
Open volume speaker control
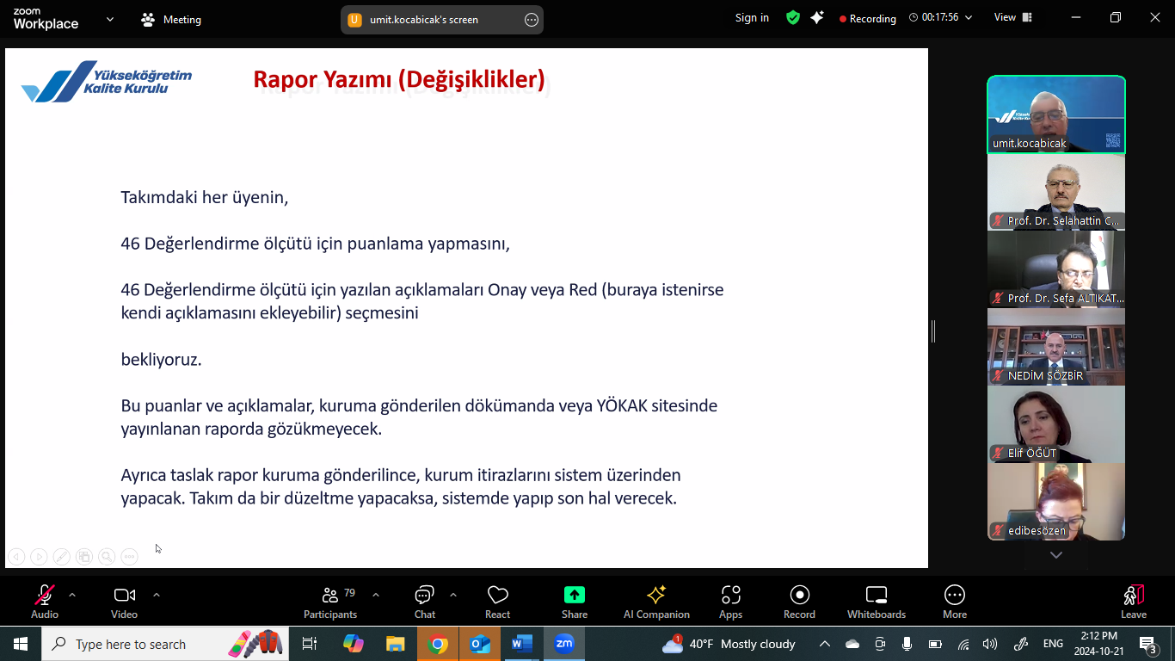pyautogui.click(x=990, y=644)
